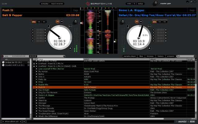Select rel. mode on the left deck

click(x=39, y=22)
